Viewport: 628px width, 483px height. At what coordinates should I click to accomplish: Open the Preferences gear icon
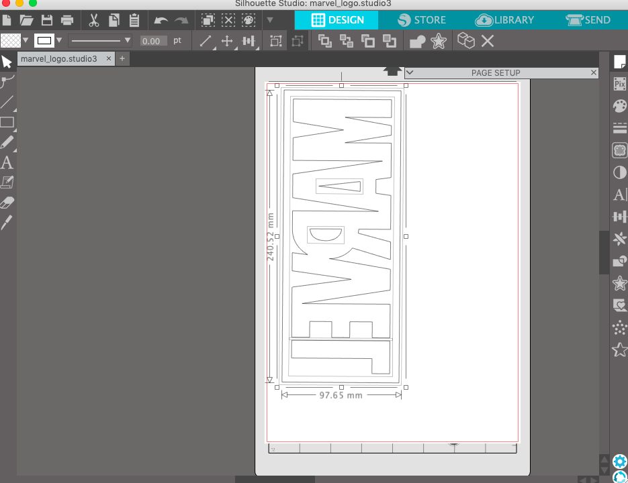pos(619,462)
